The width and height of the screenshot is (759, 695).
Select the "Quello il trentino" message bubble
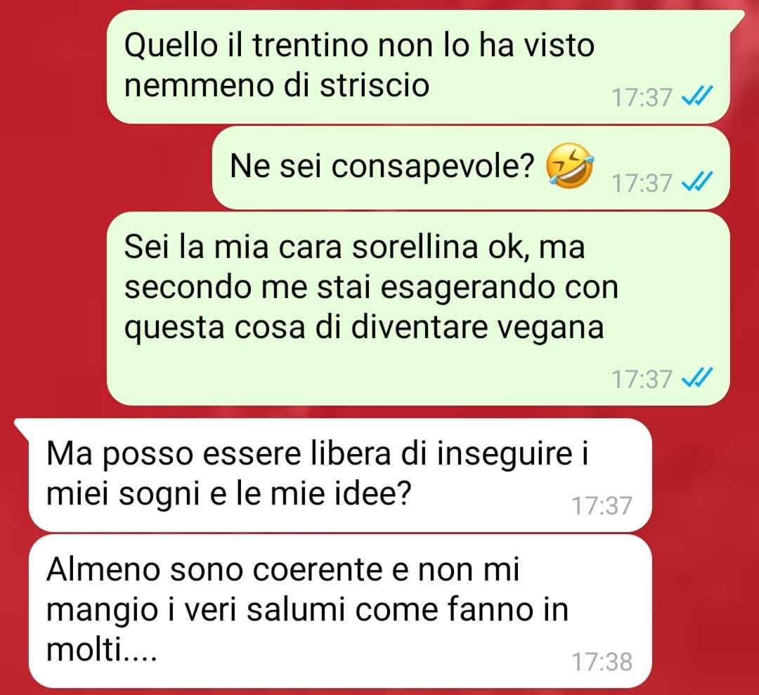418,67
